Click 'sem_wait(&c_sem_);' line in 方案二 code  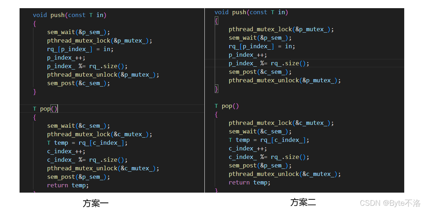pos(260,132)
